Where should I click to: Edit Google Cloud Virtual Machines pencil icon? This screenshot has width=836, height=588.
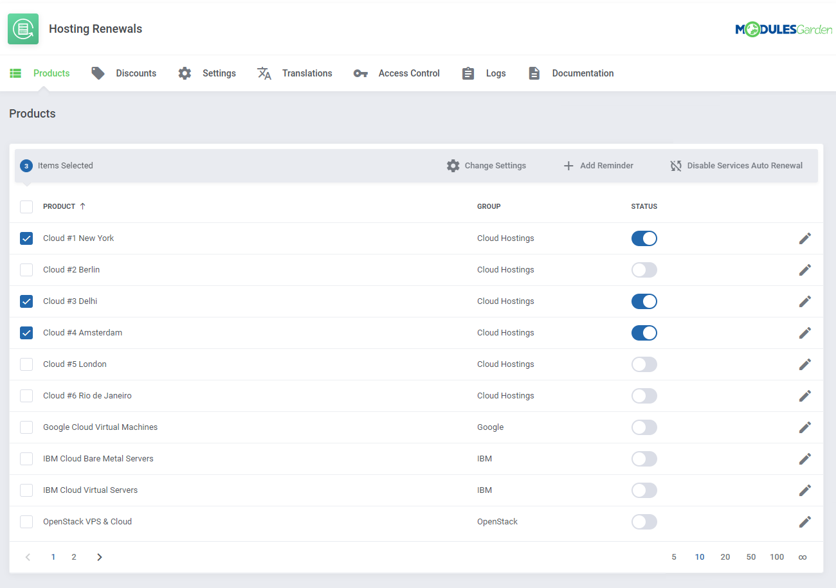pos(805,427)
